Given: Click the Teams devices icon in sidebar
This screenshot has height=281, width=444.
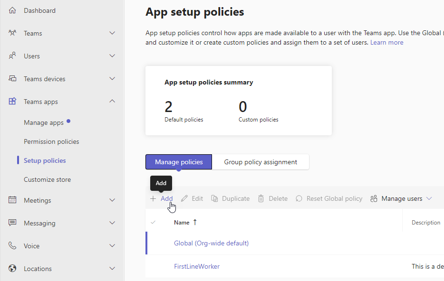Looking at the screenshot, I should coord(12,79).
